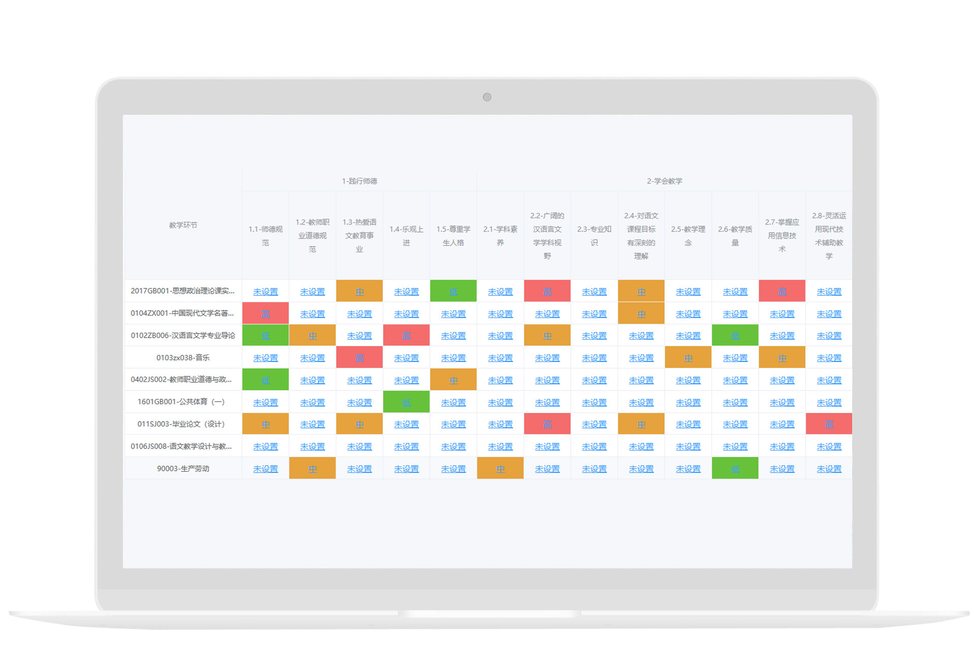Click the green 低 cell for 1601GB001 under 1.4
Screen dimensions: 975x650
point(406,402)
